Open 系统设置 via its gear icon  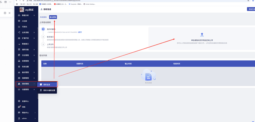click(x=19, y=67)
